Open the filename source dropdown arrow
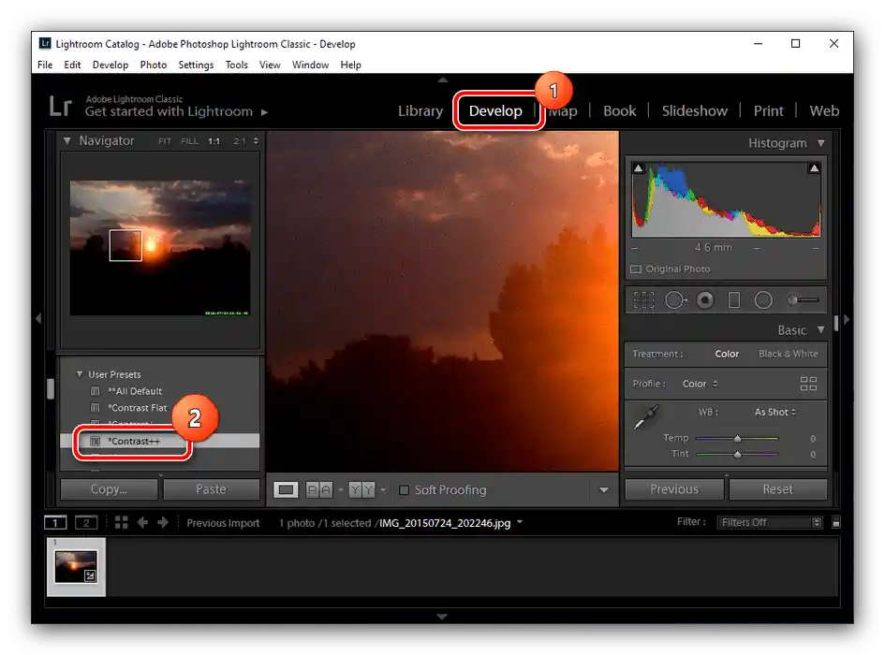Image resolution: width=885 pixels, height=655 pixels. tap(519, 522)
